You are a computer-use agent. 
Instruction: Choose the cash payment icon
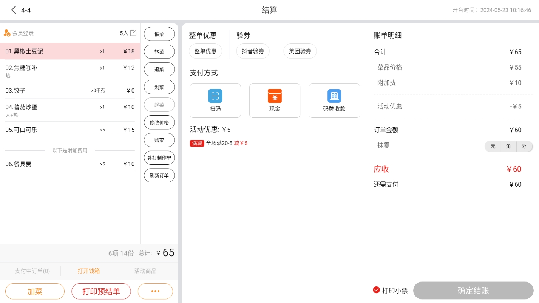pos(275,96)
